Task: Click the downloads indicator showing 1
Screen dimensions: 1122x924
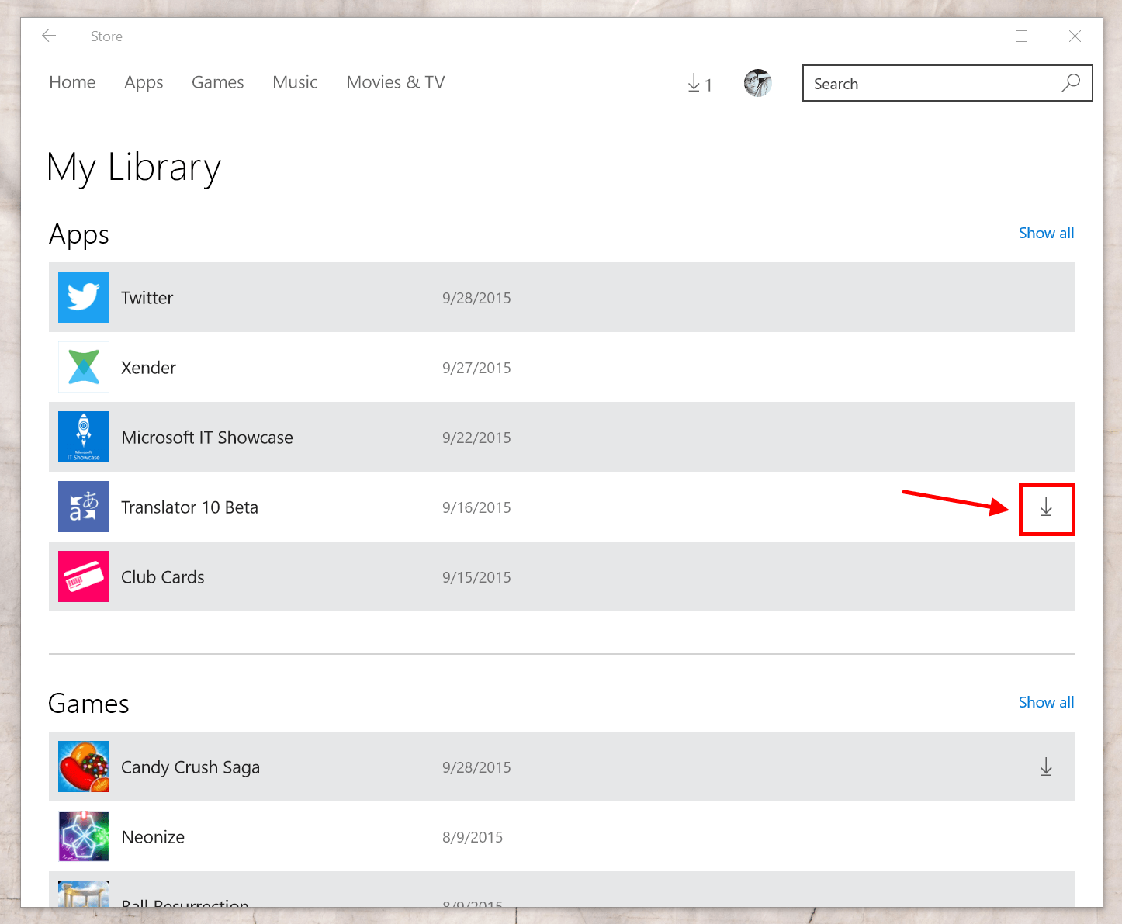Action: pyautogui.click(x=699, y=83)
